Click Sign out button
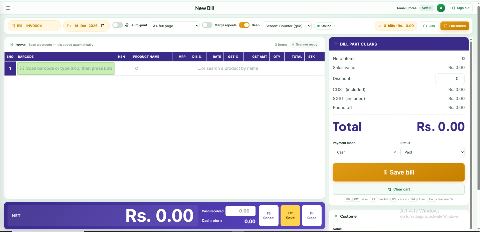The image size is (480, 232). tap(460, 8)
